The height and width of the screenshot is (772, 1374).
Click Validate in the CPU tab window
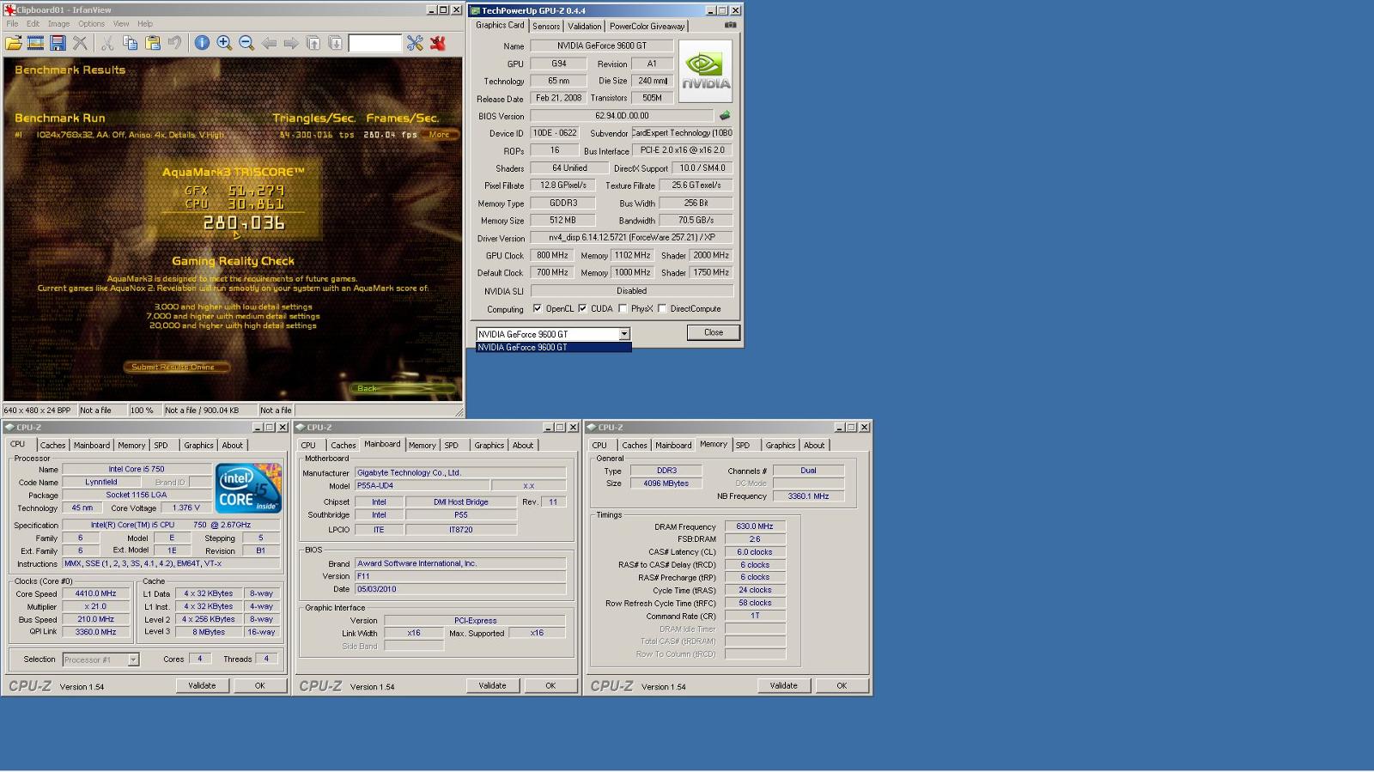[202, 685]
